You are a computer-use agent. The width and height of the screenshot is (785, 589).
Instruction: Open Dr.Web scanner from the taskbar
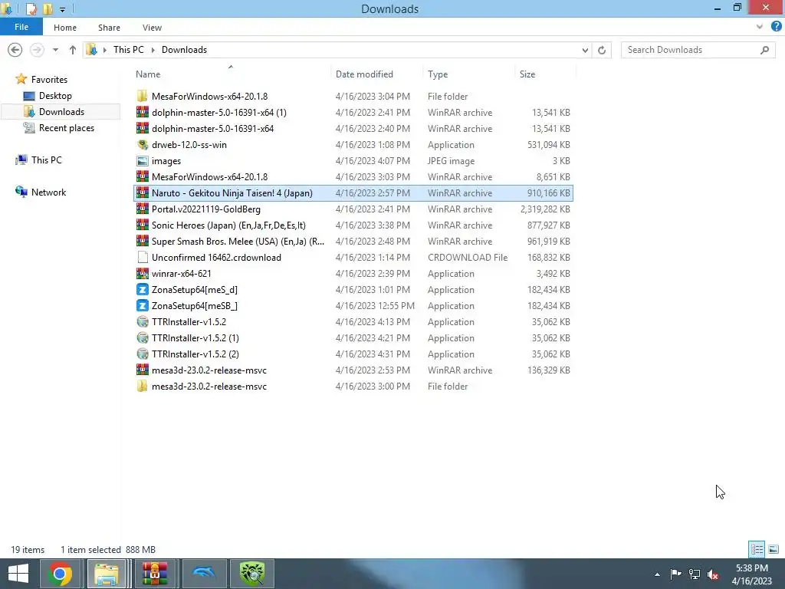coord(251,574)
